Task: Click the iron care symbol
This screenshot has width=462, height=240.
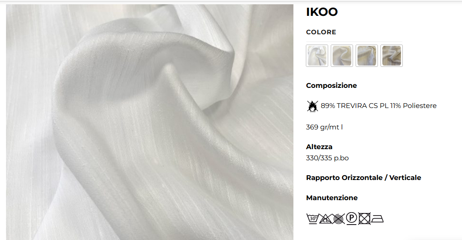Action: pyautogui.click(x=377, y=219)
